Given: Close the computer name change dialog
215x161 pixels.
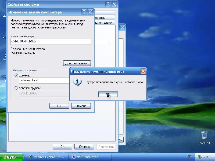Looking at the screenshot, I should tap(90, 12).
